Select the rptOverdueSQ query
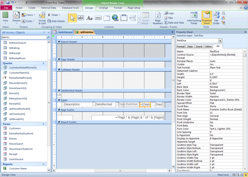248x177 pixels. [17, 114]
